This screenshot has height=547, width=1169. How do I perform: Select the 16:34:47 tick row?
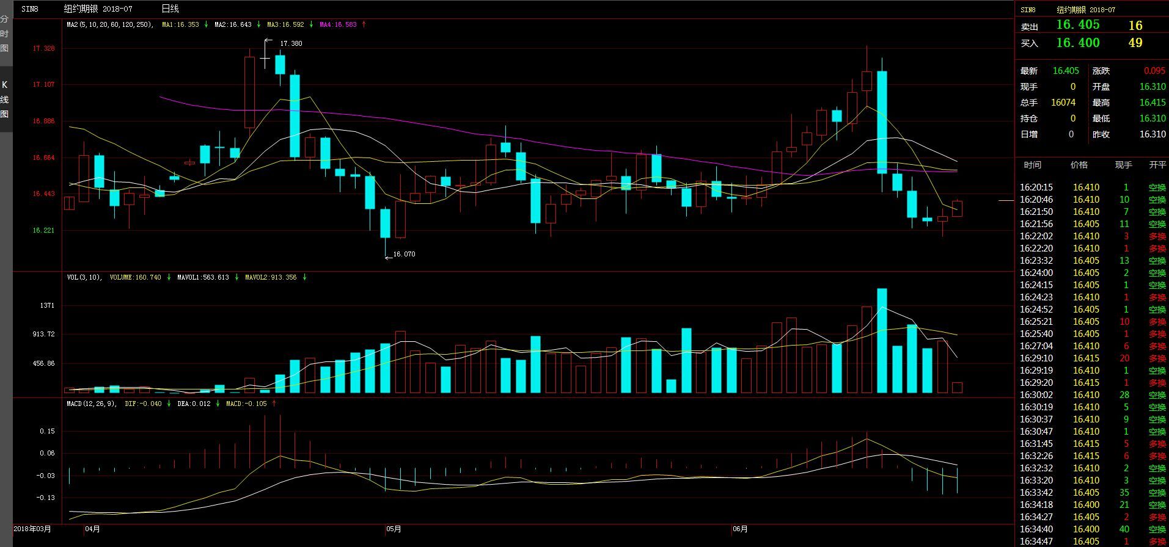pyautogui.click(x=1093, y=542)
